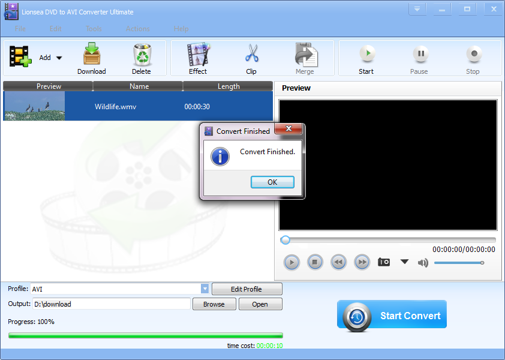This screenshot has height=360, width=505.
Task: Open the File menu
Action: click(x=20, y=29)
